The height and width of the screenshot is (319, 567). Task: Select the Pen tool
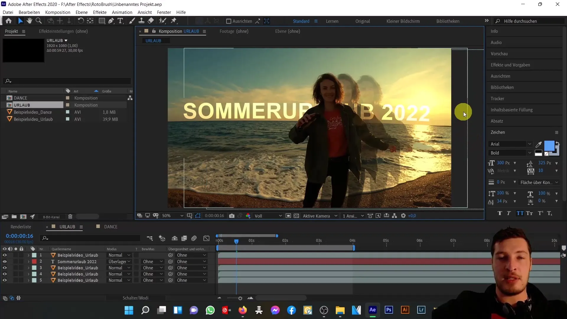111,21
